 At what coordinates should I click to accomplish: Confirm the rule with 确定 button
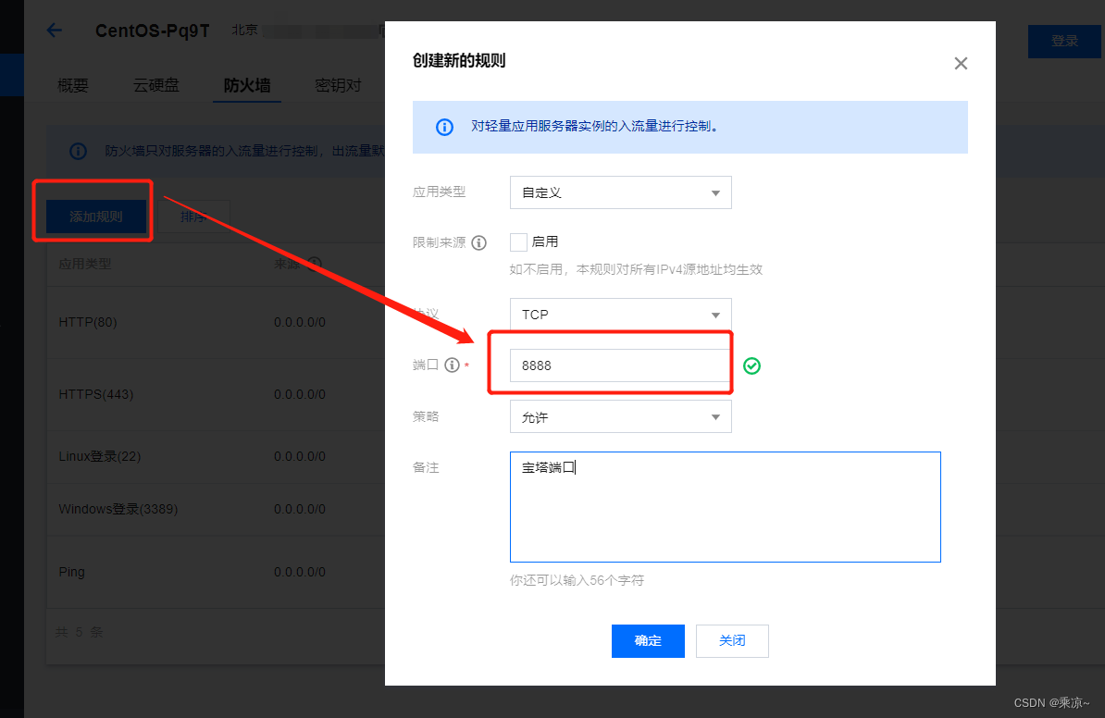649,640
